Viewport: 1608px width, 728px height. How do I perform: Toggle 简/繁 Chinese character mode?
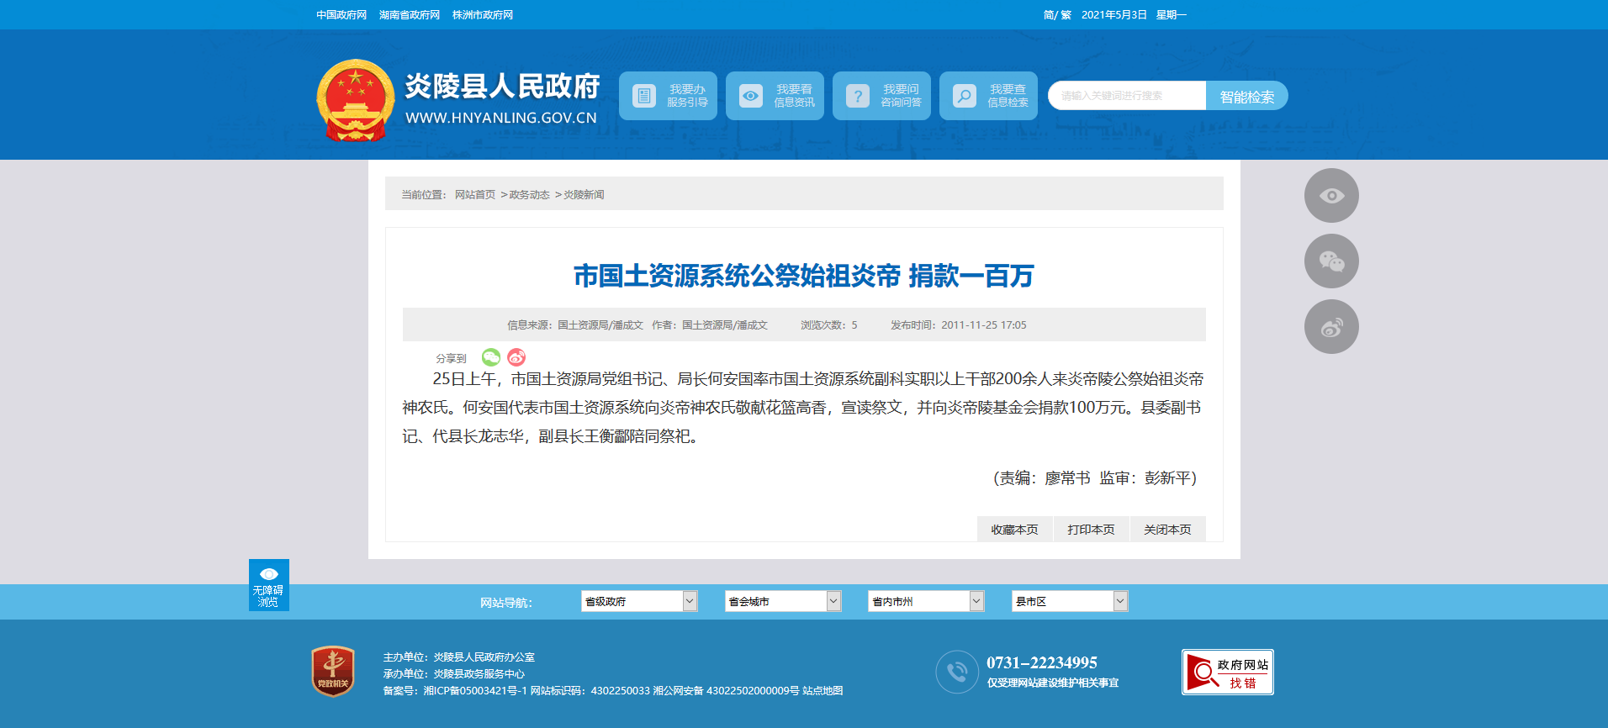[1056, 15]
